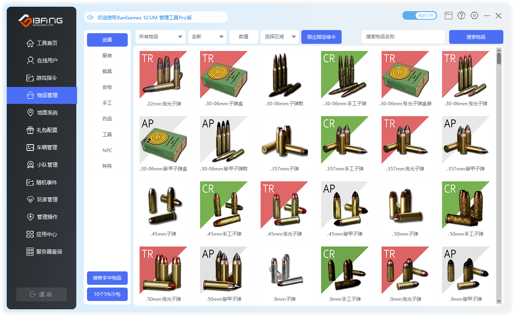The height and width of the screenshot is (316, 514).
Task: Expand the 所有物品 dropdown
Action: pos(160,37)
